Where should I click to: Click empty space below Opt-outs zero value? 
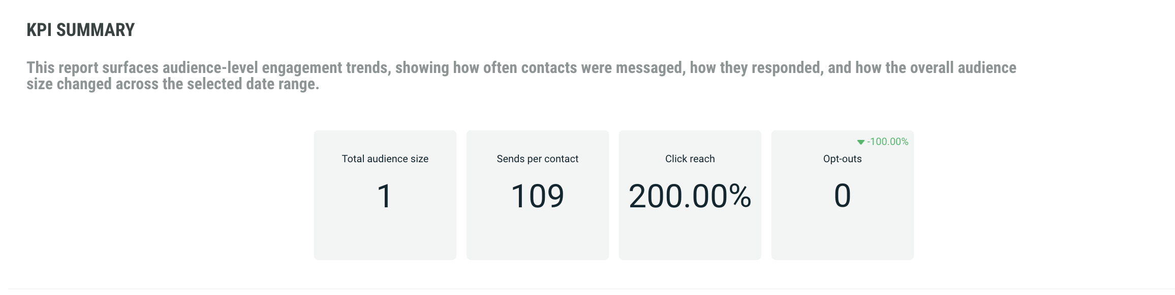(x=842, y=236)
